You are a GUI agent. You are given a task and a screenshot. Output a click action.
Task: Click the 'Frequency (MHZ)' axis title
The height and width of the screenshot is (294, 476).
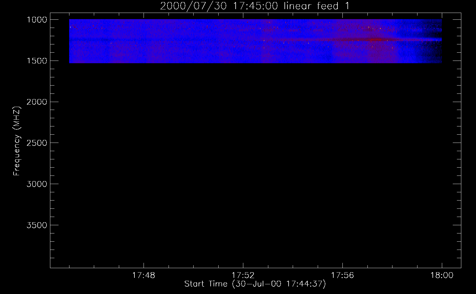pyautogui.click(x=17, y=141)
